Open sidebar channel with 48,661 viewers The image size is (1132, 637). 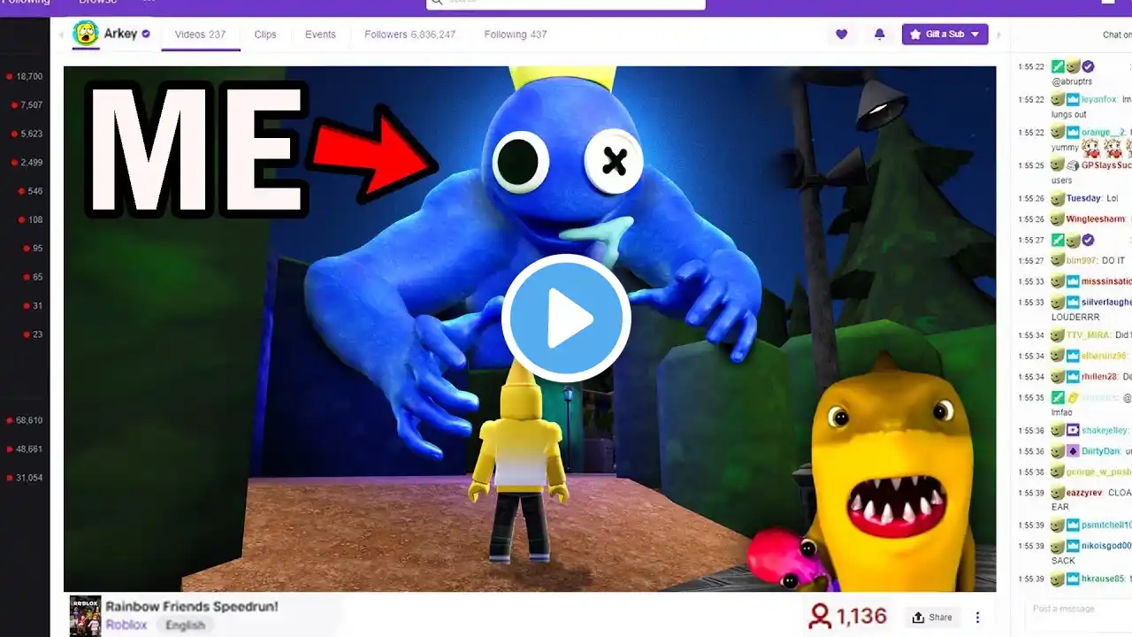[x=25, y=449]
